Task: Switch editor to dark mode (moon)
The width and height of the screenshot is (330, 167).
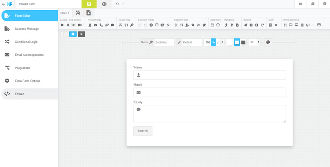Action: point(81,34)
